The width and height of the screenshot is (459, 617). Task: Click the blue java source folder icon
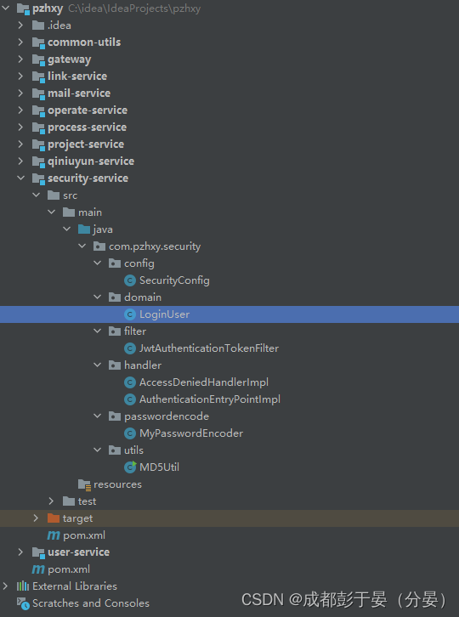coord(84,229)
